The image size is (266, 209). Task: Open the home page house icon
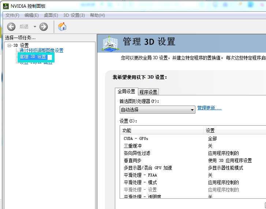tap(62, 27)
